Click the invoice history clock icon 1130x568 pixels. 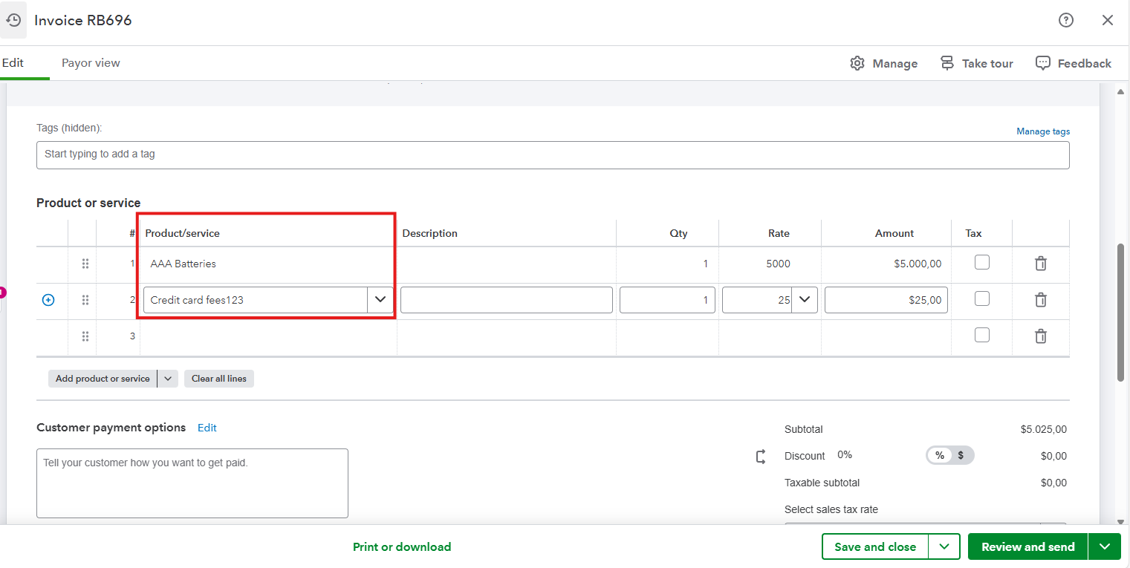(13, 21)
